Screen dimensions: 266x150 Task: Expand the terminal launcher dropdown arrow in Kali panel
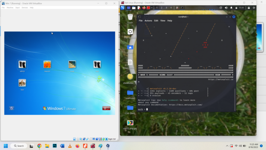point(152,7)
